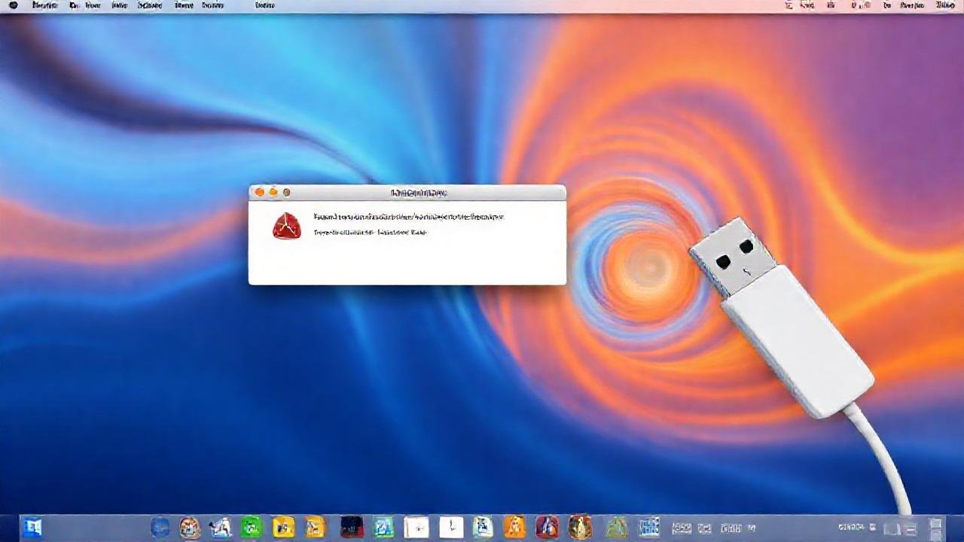Click the dark media player Dock icon

[x=351, y=527]
